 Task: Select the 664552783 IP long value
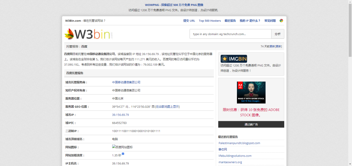tap(119, 123)
